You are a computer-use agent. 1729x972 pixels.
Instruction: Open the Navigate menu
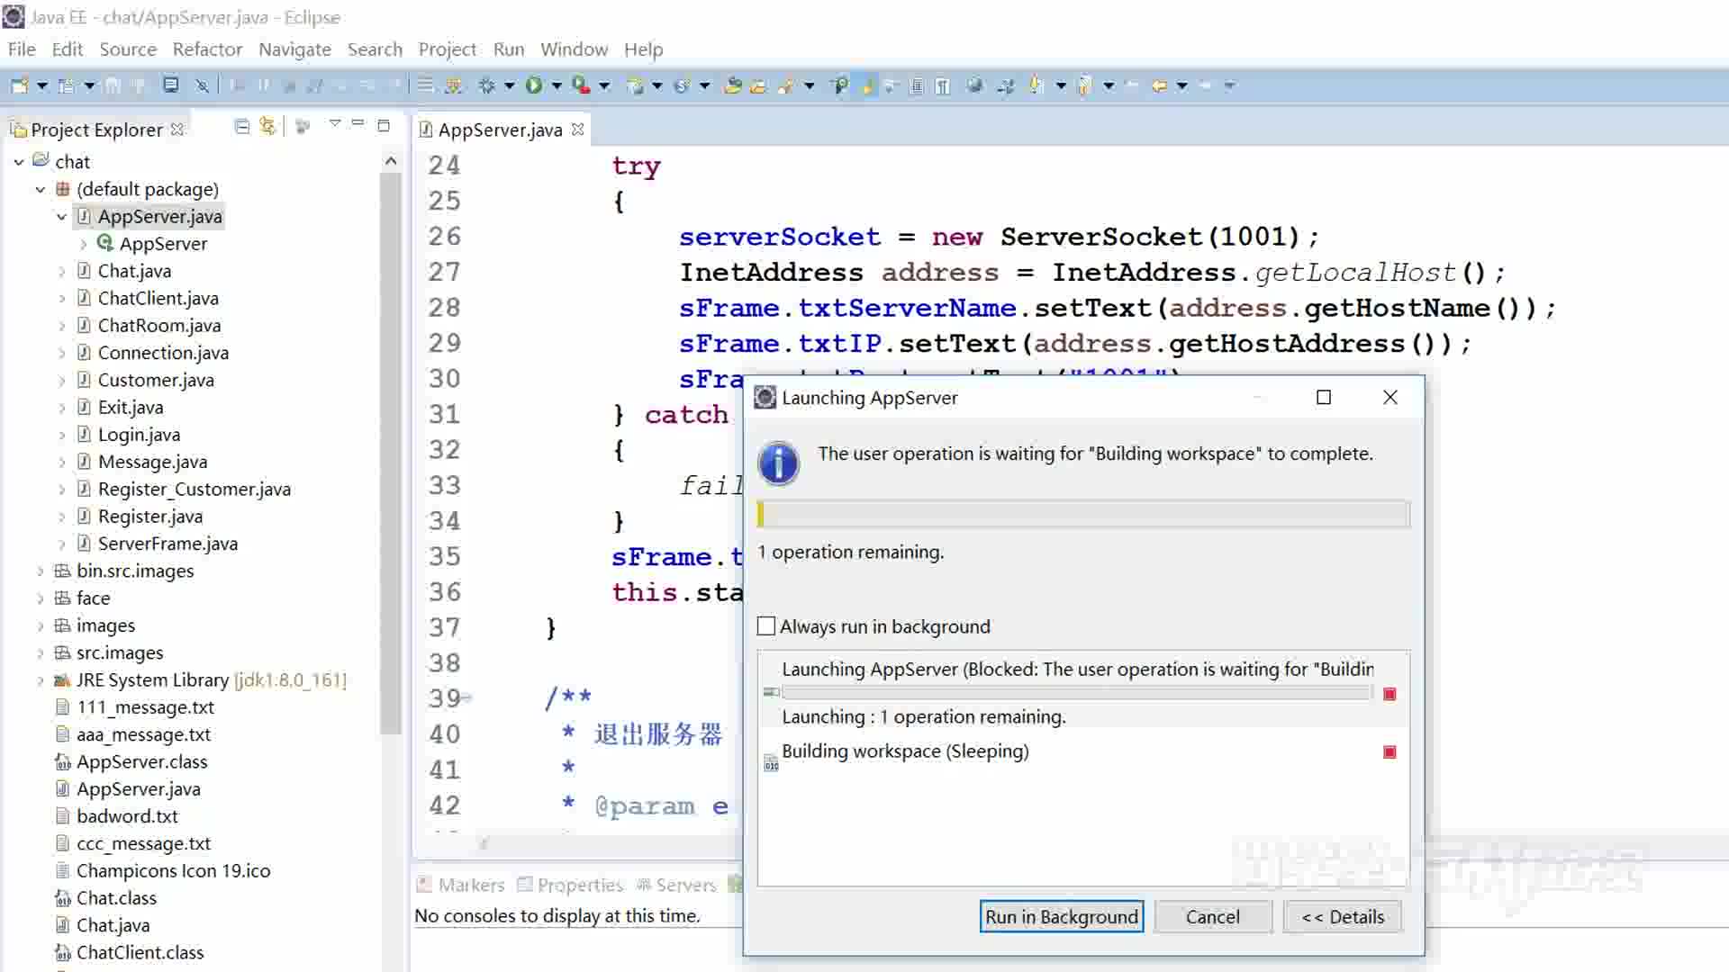(x=294, y=49)
